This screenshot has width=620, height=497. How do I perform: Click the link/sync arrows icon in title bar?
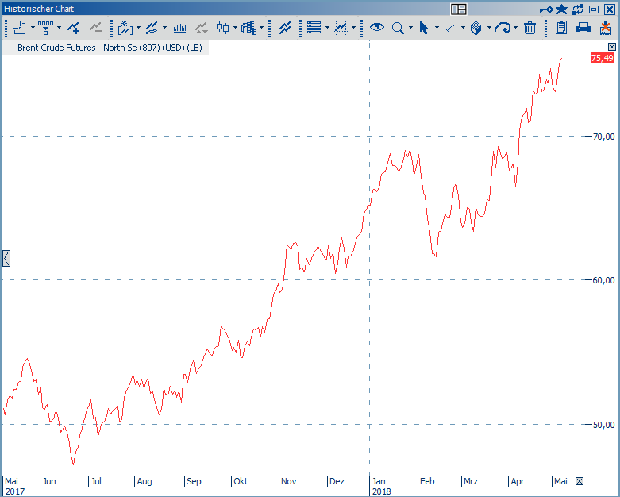pyautogui.click(x=578, y=9)
